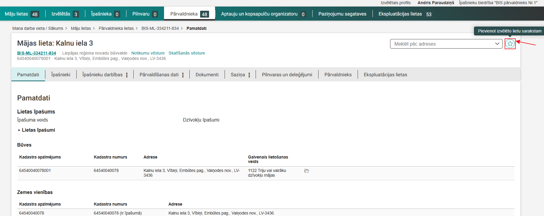
Task: Select the Pilnvaras un deleģējumi tab
Action: pyautogui.click(x=287, y=75)
